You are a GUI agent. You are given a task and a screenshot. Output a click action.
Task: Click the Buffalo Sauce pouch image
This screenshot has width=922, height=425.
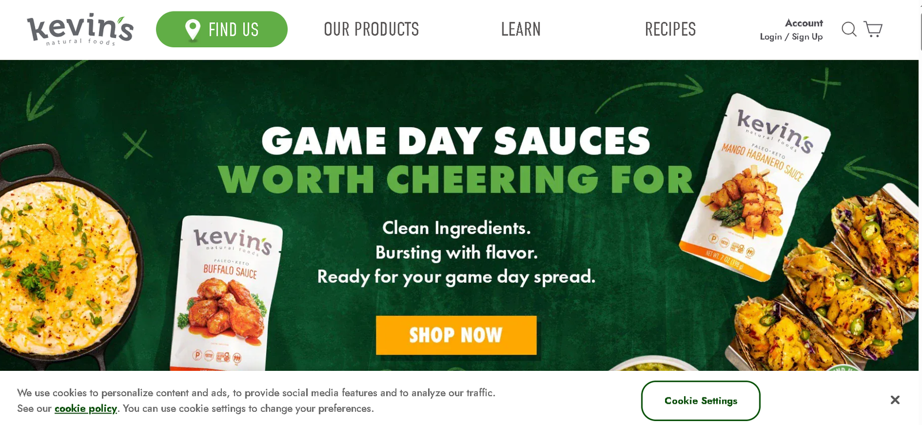(x=226, y=294)
